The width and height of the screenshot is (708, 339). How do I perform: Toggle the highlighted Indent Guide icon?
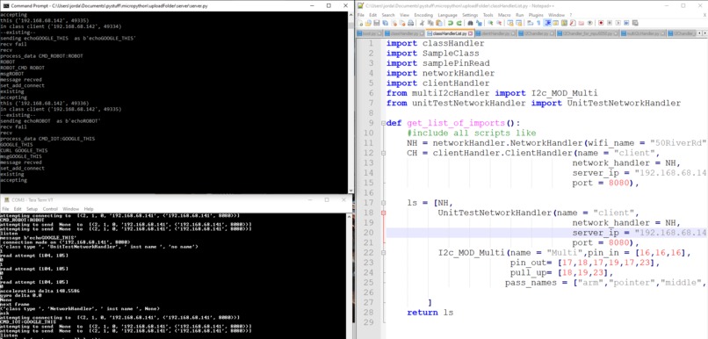pos(547,23)
